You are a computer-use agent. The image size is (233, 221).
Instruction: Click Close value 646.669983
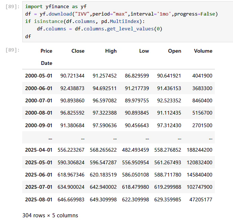coord(71,199)
